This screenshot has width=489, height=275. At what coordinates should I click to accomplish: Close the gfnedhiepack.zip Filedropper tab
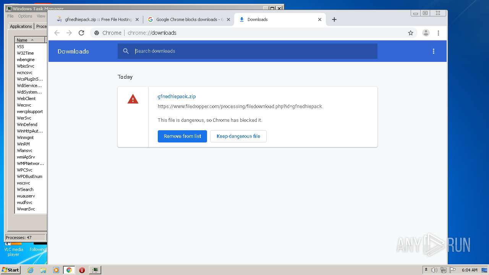click(137, 19)
